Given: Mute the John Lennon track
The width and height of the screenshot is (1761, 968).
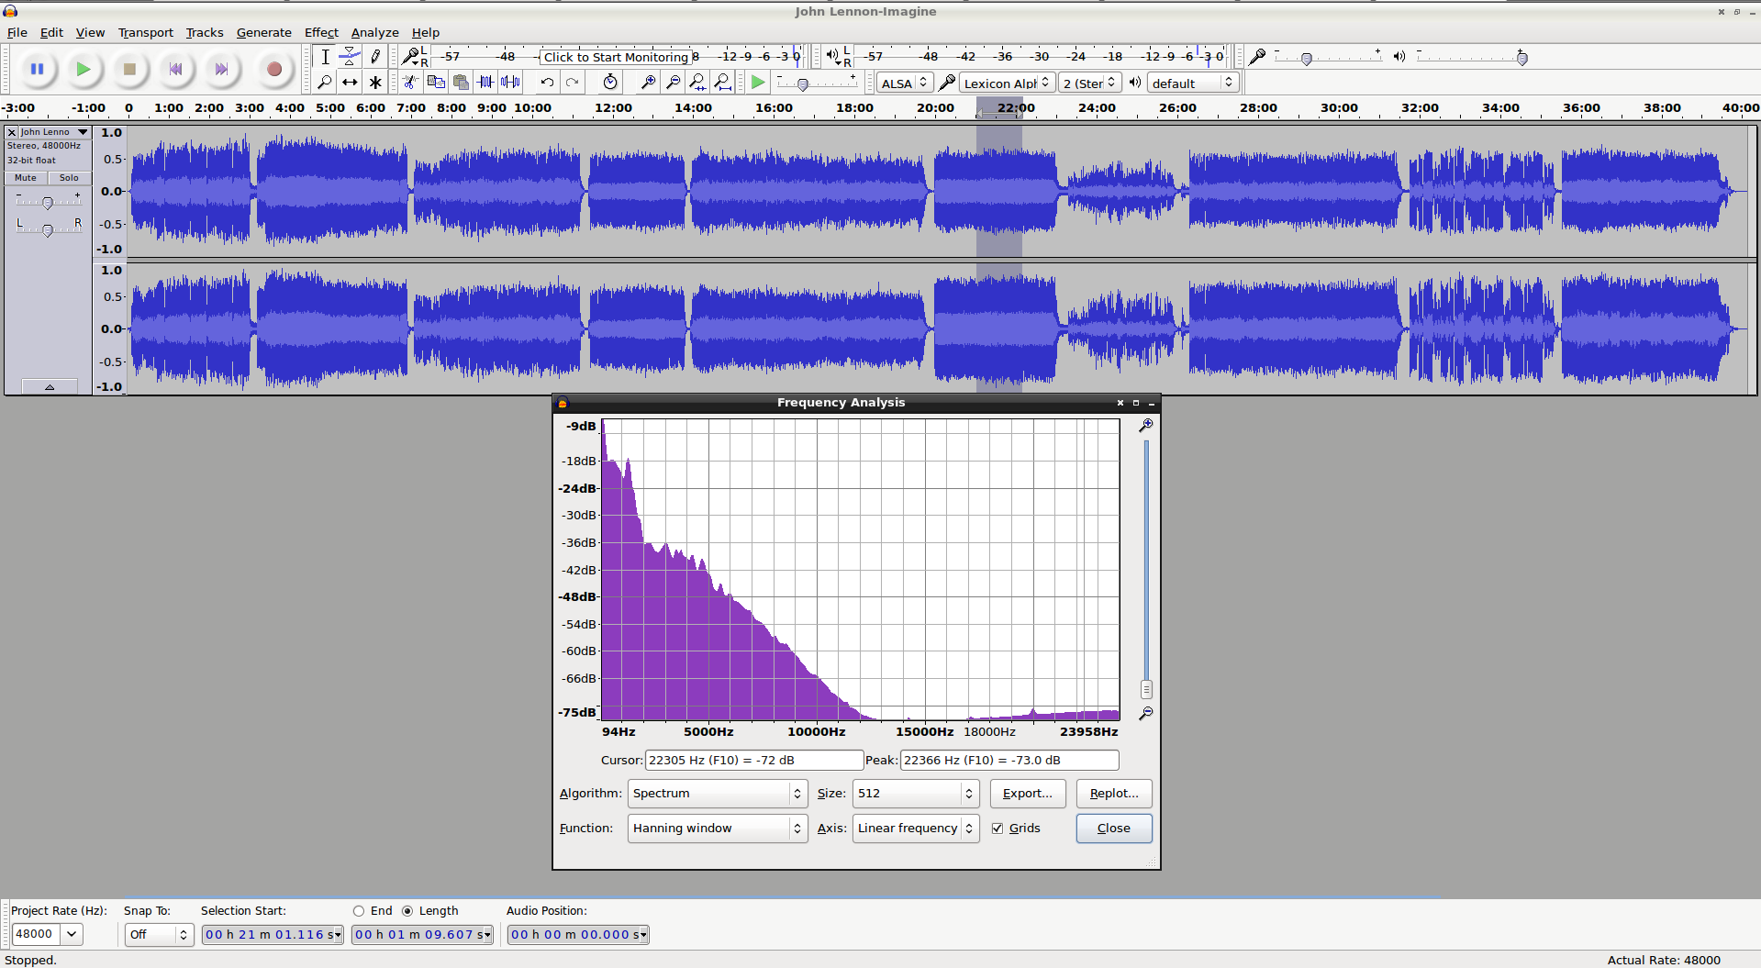Looking at the screenshot, I should click(x=26, y=178).
